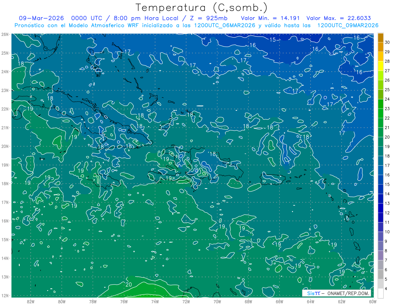This screenshot has width=396, height=306.
Task: Click the title "Temperatura (C,somb.)"
Action: pos(201,8)
